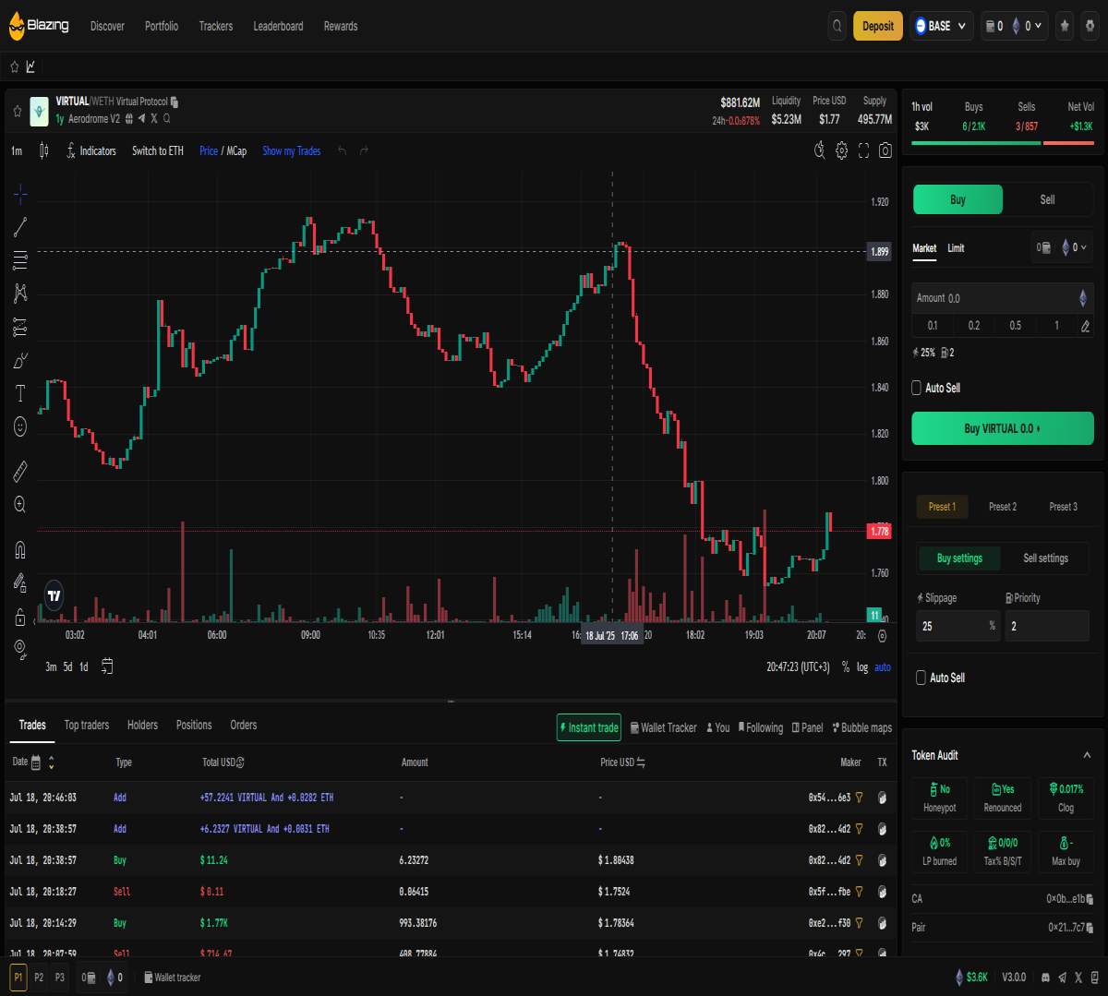This screenshot has width=1108, height=996.
Task: Click the Buy VIRTUAL 0.0 button
Action: [x=1003, y=428]
